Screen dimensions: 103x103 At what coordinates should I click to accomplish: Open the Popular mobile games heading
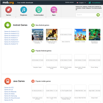coord(43,81)
